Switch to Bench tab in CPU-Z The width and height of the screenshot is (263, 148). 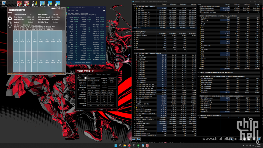coord(104,74)
